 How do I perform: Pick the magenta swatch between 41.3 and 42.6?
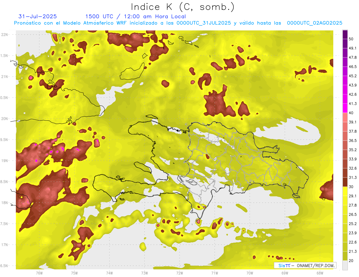point(345,99)
